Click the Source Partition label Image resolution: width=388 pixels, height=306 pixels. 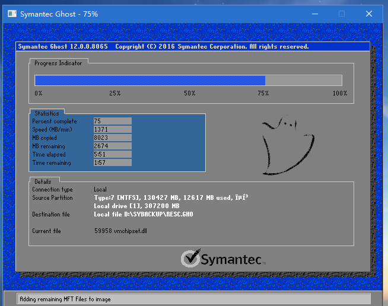pos(52,198)
